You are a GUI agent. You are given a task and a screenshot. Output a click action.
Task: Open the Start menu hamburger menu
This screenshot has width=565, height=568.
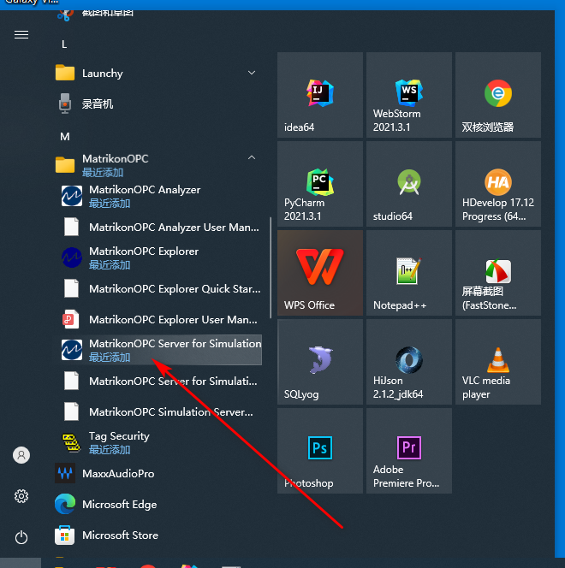tap(21, 35)
